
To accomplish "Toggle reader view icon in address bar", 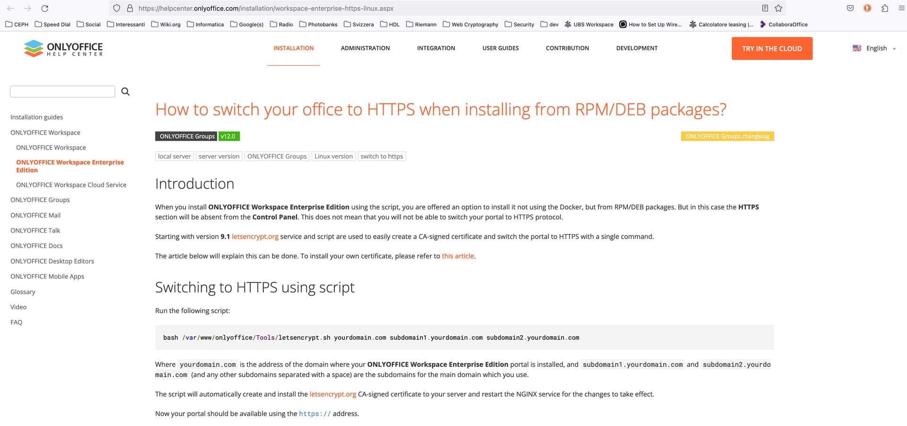I will coord(765,8).
